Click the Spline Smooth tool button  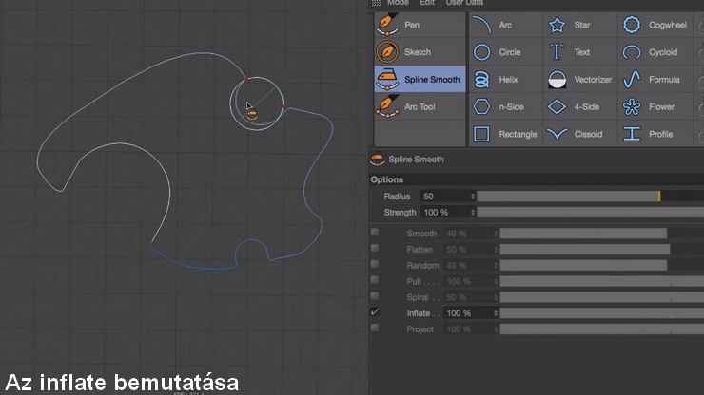pos(419,80)
